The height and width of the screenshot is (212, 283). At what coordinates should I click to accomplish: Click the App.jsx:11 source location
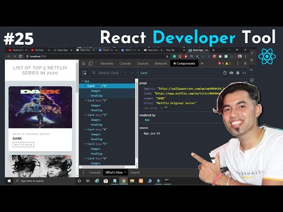[x=152, y=133]
